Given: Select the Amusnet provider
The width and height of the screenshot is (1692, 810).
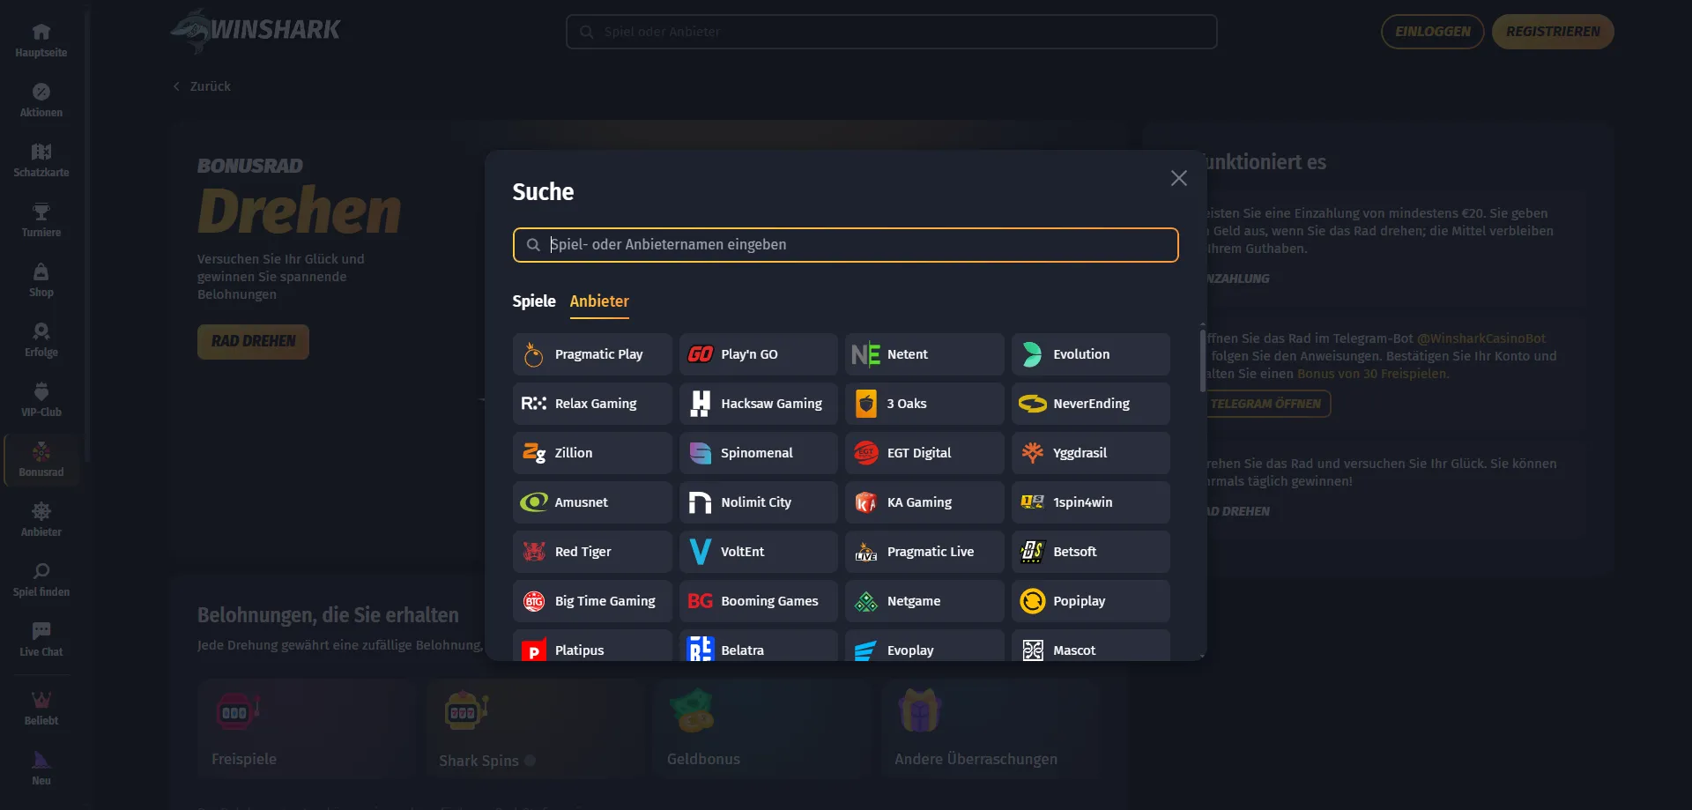Looking at the screenshot, I should point(592,502).
